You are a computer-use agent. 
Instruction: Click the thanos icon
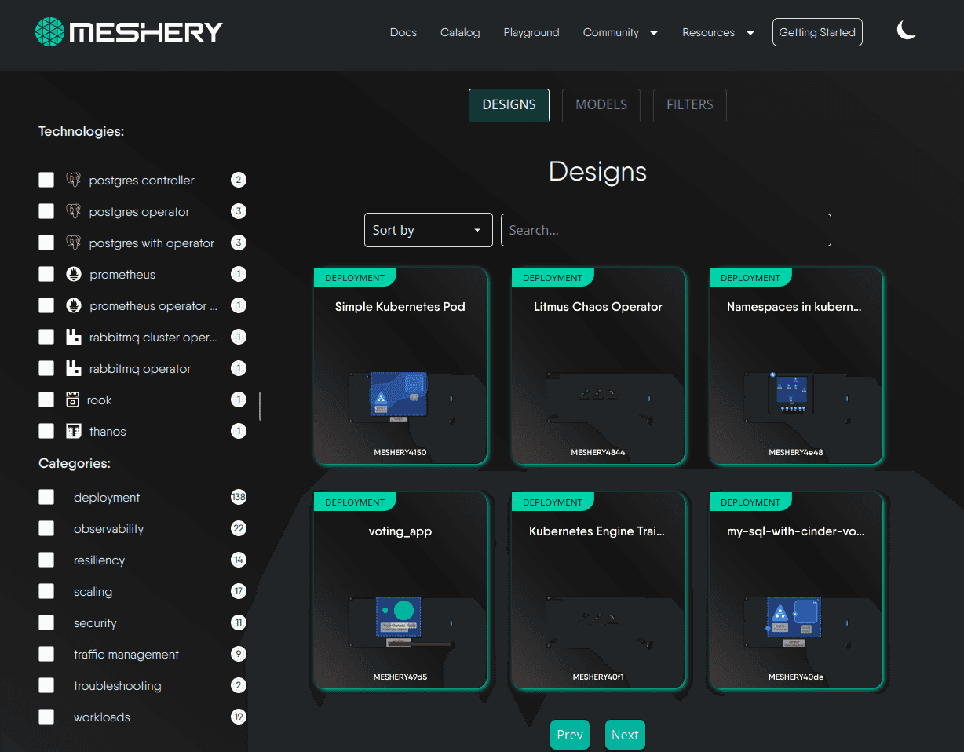74,431
